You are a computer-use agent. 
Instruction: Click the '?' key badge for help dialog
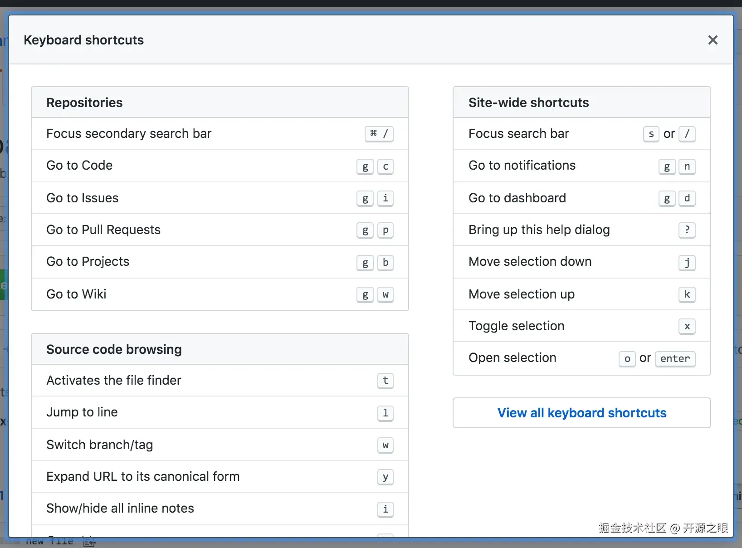(687, 230)
